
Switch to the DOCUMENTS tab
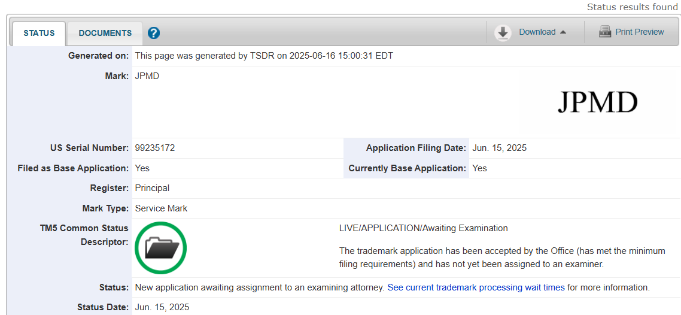105,33
